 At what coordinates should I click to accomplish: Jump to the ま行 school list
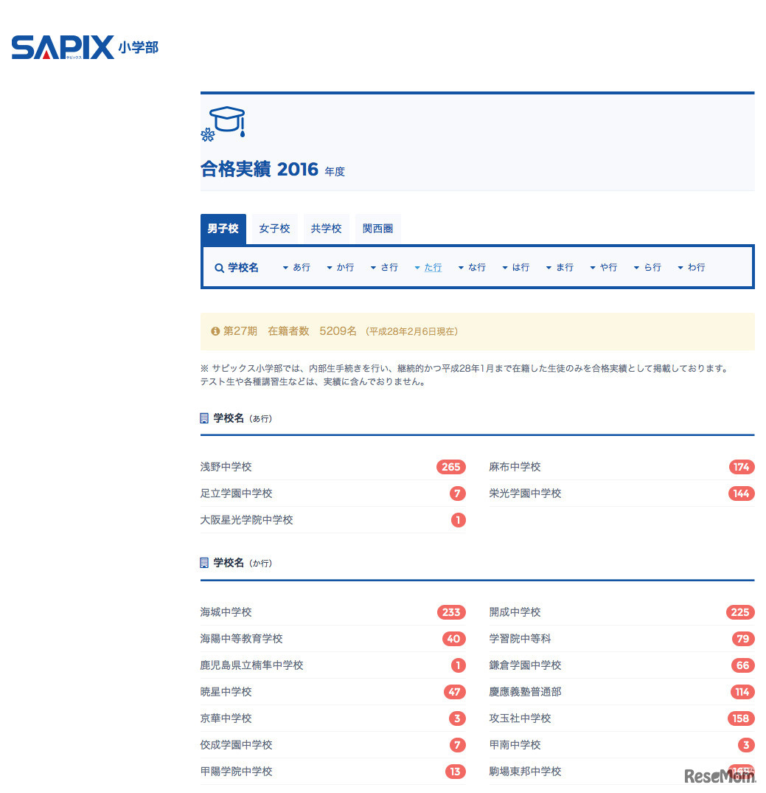pos(560,268)
